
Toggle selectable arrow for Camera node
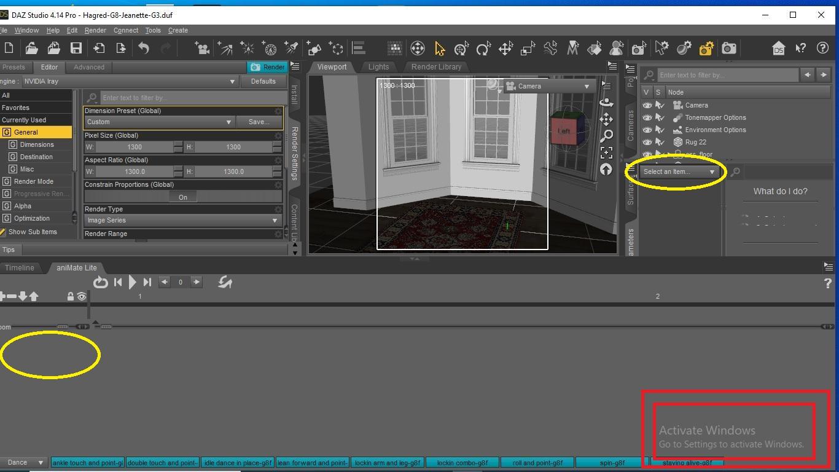pos(660,105)
